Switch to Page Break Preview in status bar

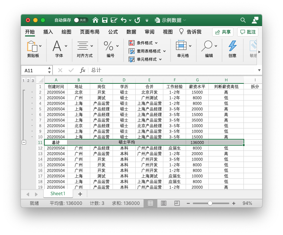[177, 203]
